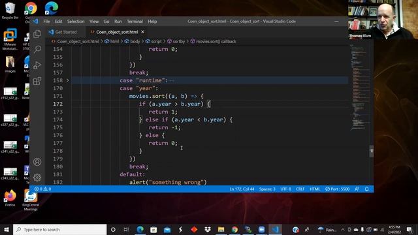Click the movies.sort() callback breadcrumb
418x235 pixels.
[214, 41]
